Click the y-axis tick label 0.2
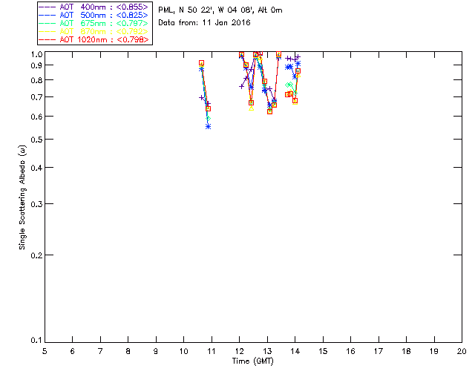 [x=36, y=255]
